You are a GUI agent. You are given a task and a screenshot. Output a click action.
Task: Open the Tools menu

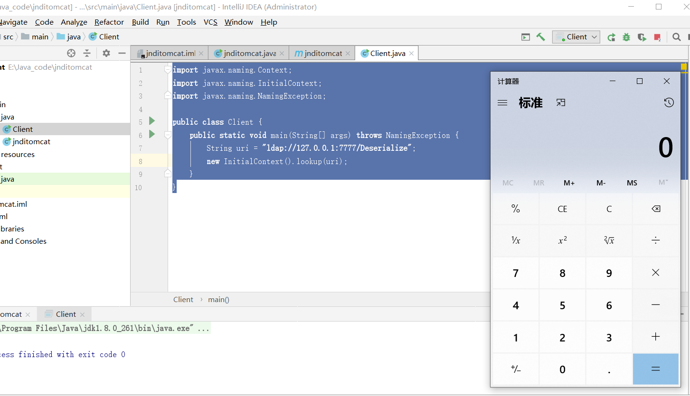coord(187,22)
